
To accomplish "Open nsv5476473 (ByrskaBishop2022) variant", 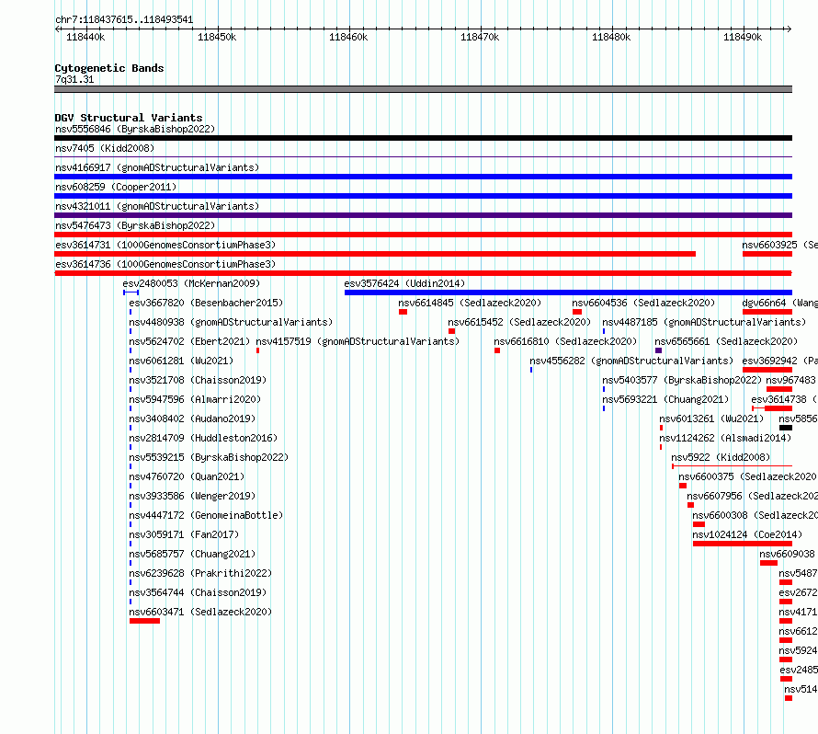I will 135,225.
